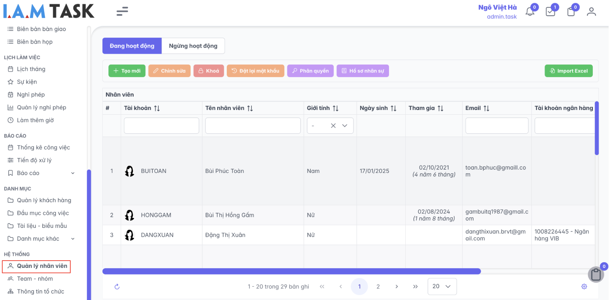
Task: Click the Tên nhân viên filter input
Action: click(253, 126)
